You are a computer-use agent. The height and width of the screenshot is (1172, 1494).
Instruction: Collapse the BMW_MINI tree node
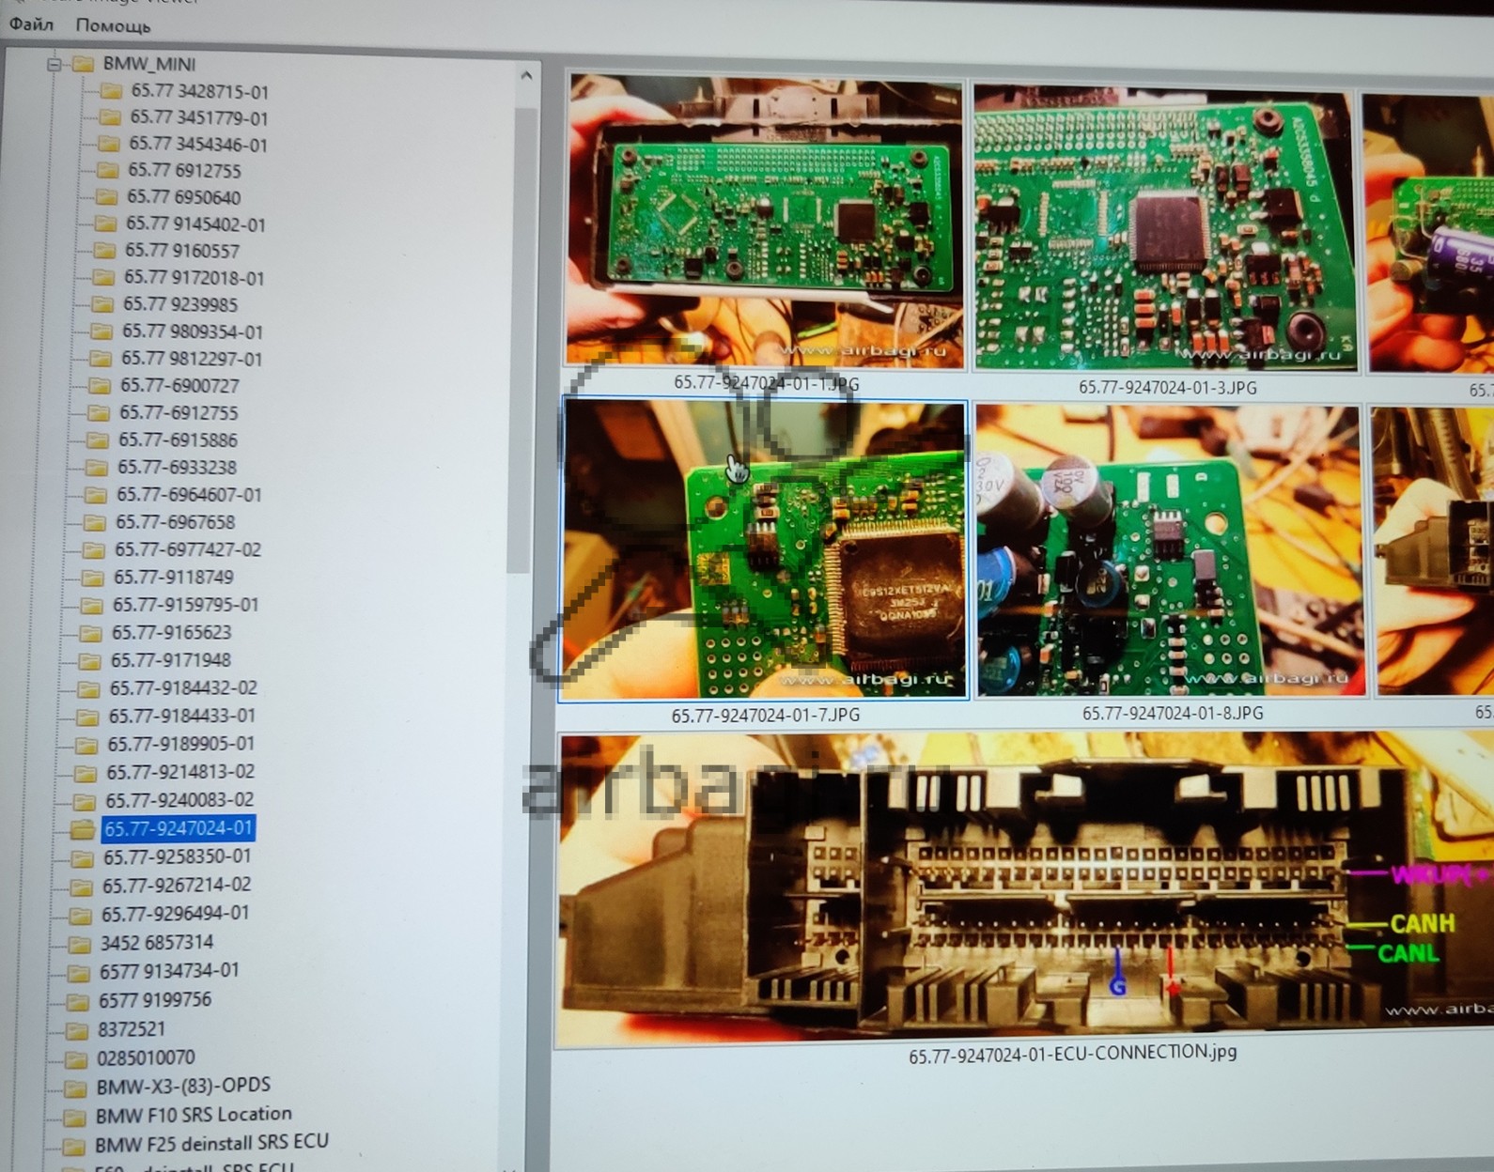click(54, 64)
